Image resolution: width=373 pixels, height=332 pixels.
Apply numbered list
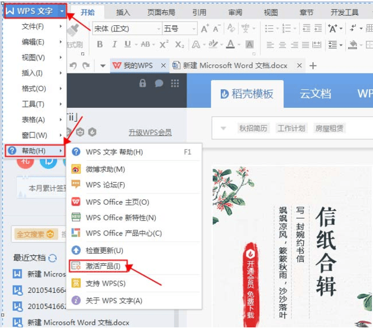point(286,28)
